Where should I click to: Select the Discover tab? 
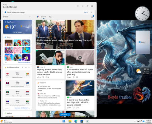43,17
